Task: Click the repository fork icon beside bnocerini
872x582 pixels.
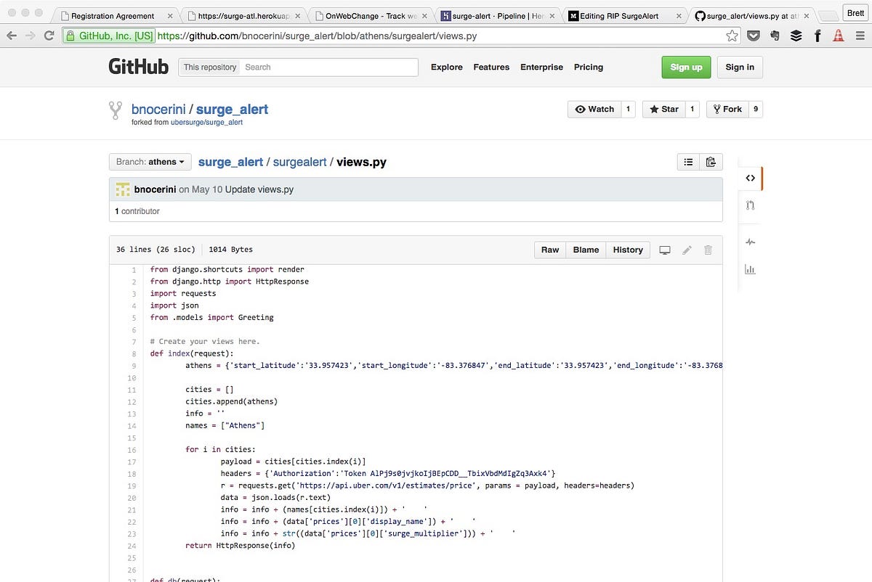Action: click(115, 110)
